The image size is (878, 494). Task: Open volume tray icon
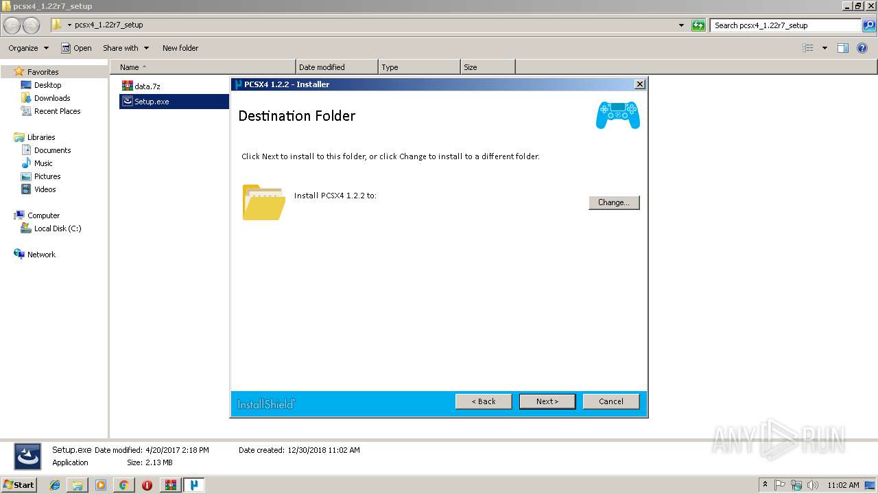[x=813, y=485]
